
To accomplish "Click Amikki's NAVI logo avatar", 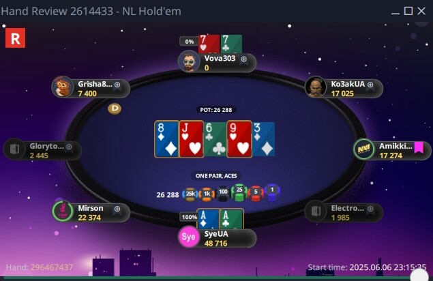I will 364,149.
